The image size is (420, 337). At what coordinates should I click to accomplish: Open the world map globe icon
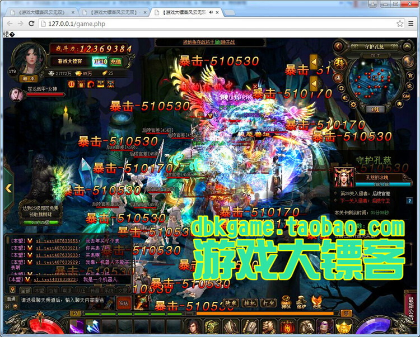[408, 61]
